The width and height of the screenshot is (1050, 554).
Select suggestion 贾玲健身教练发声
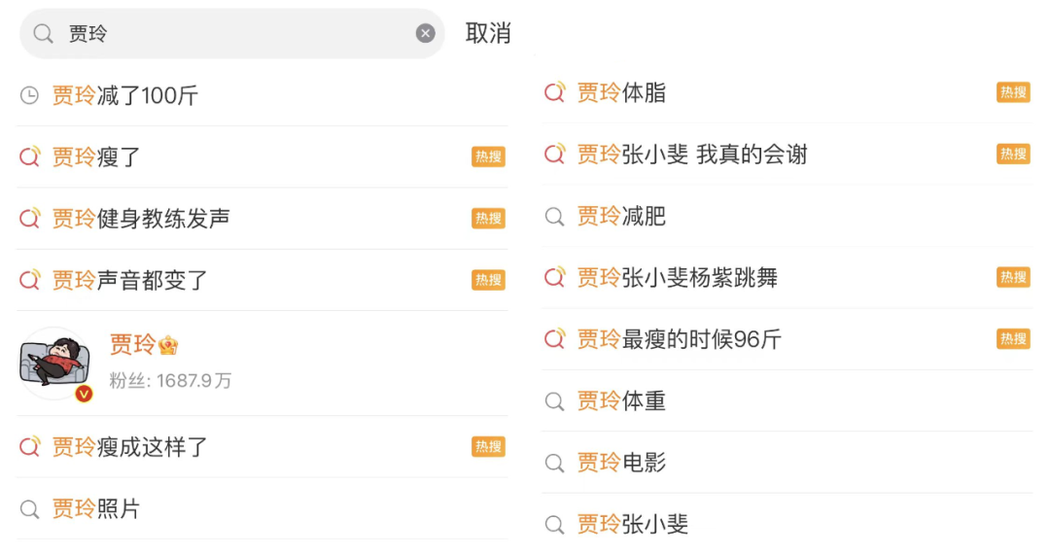[141, 218]
